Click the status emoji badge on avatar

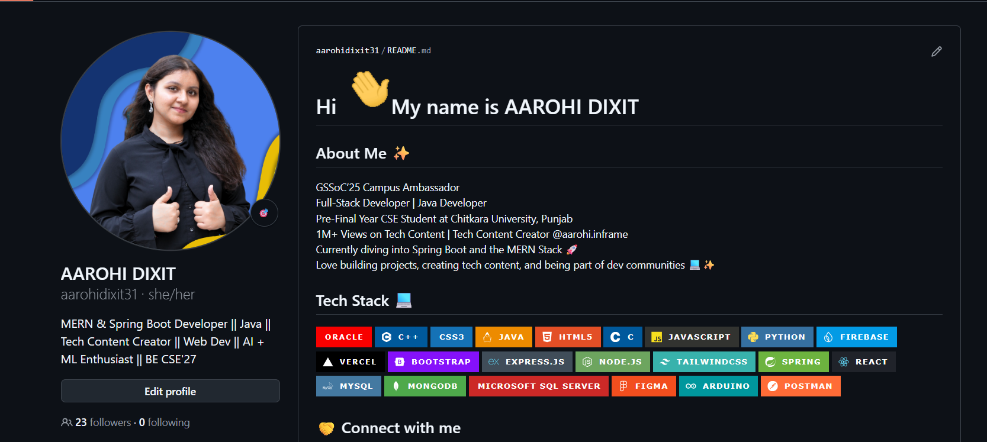coord(264,213)
